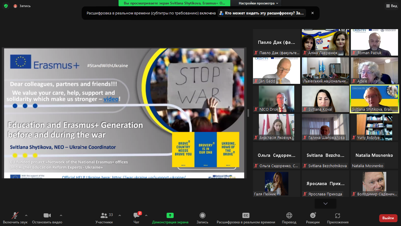Click 'Brave country needs brave you' poster
This screenshot has height=226, width=401.
click(x=183, y=149)
